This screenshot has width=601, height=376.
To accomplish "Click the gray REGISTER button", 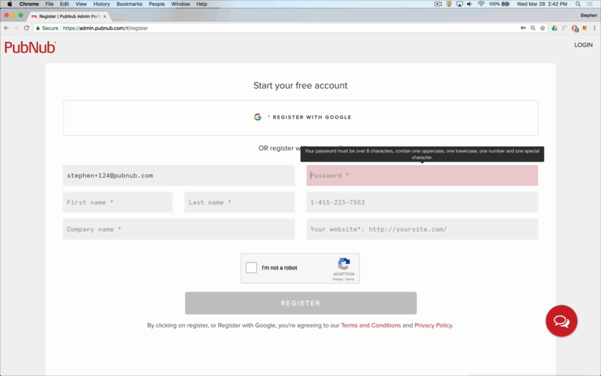I will coord(301,303).
